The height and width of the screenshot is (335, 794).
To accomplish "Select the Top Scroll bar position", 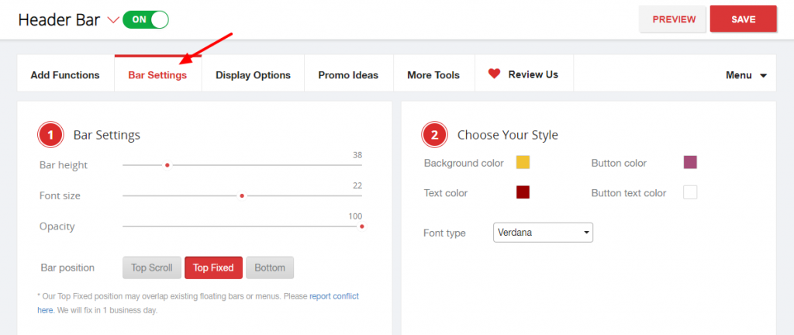I will tap(152, 268).
